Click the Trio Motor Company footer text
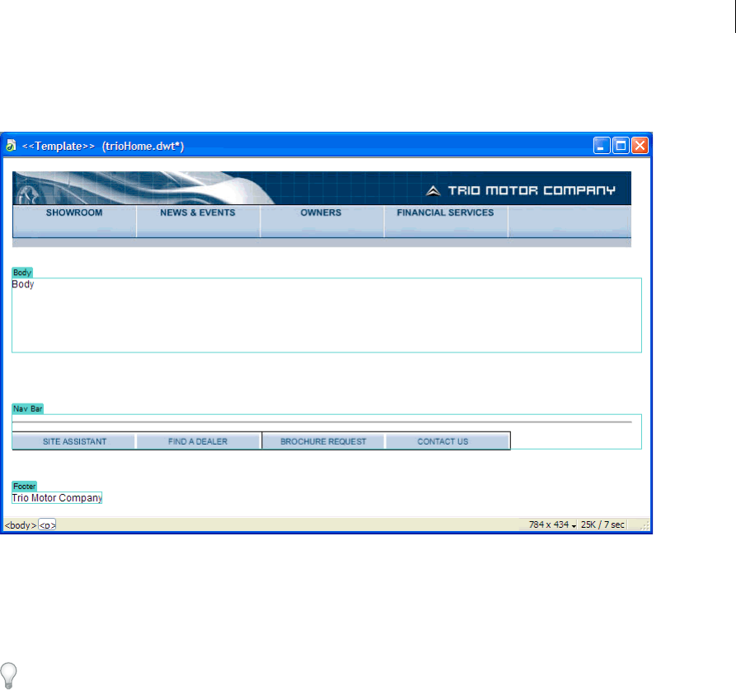The width and height of the screenshot is (736, 690). click(x=57, y=497)
